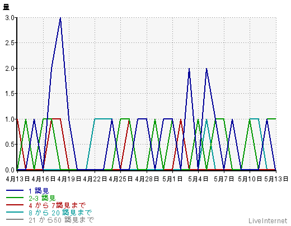This screenshot has height=226, width=291.
Task: Click the blue '1 謁見' legend line swatch
Action: click(15, 190)
